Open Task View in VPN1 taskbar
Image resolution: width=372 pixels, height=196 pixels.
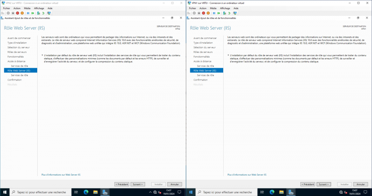click(x=262, y=192)
